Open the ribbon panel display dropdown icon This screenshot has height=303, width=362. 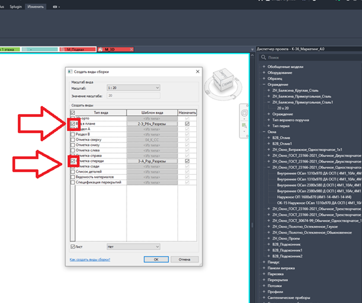coord(56,7)
